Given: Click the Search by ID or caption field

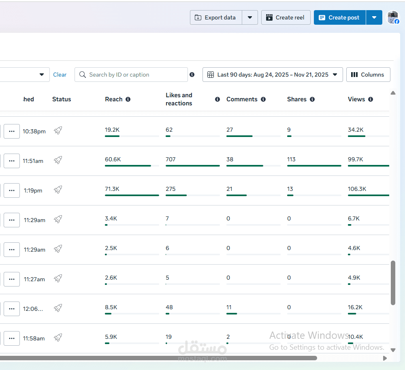Looking at the screenshot, I should click(131, 75).
